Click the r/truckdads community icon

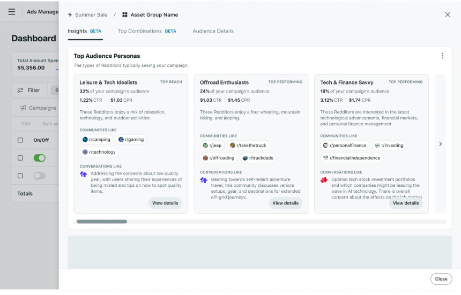coord(245,158)
